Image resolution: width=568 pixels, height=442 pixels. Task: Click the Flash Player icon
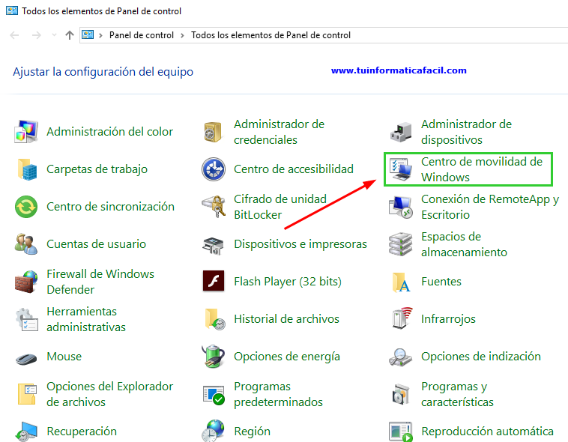coord(214,281)
